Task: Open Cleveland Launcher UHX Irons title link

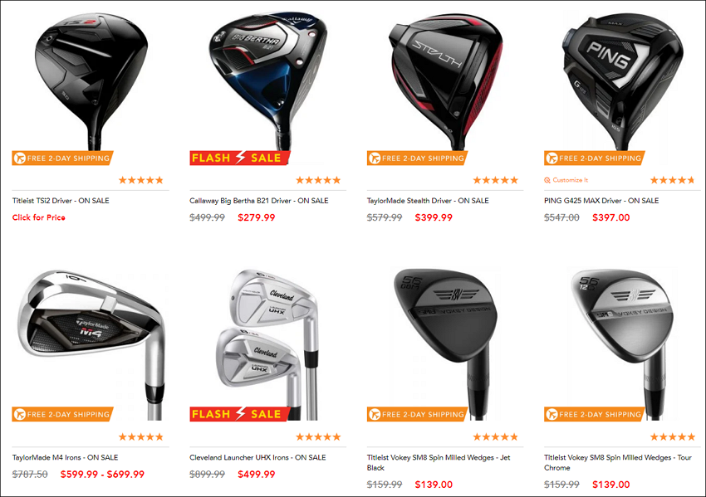Action: (x=257, y=457)
